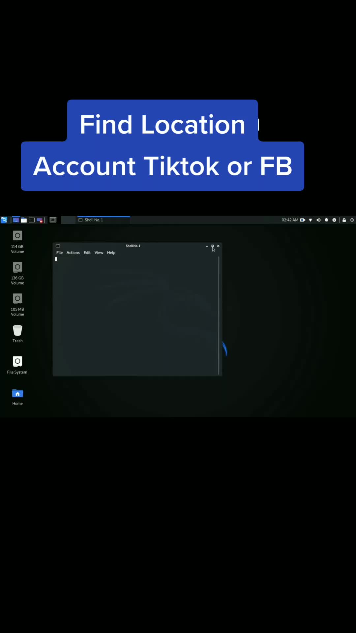Click the show desktop panel icon

pyautogui.click(x=16, y=220)
